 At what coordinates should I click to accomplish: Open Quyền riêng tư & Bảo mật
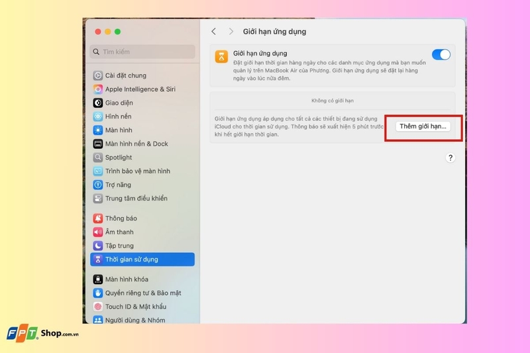tap(142, 293)
